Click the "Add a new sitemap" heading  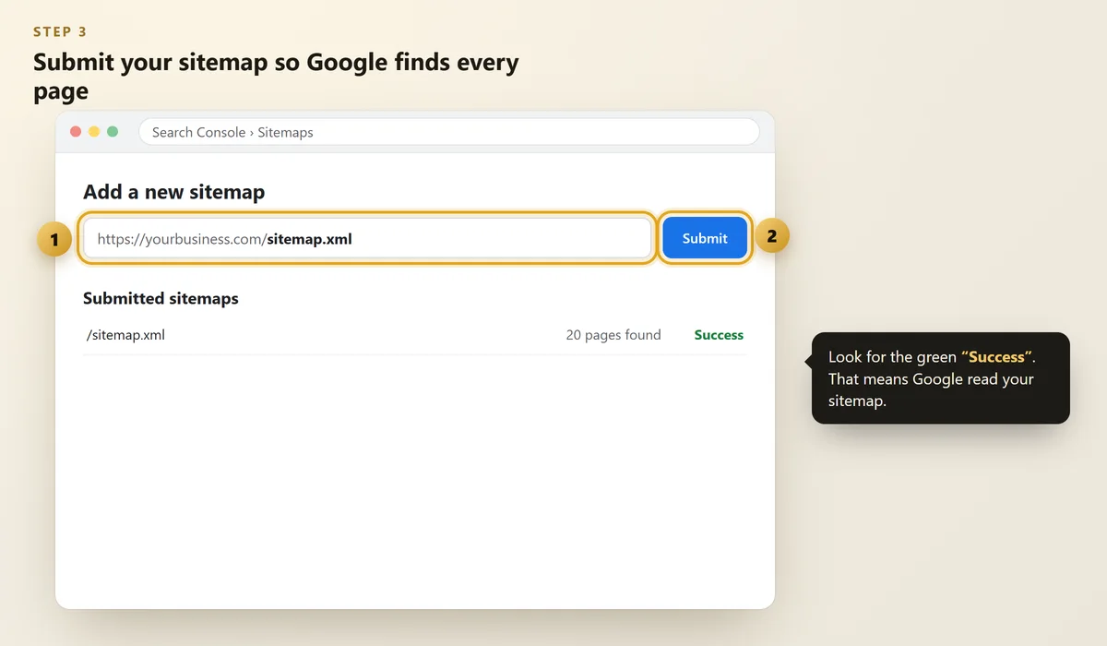(173, 192)
